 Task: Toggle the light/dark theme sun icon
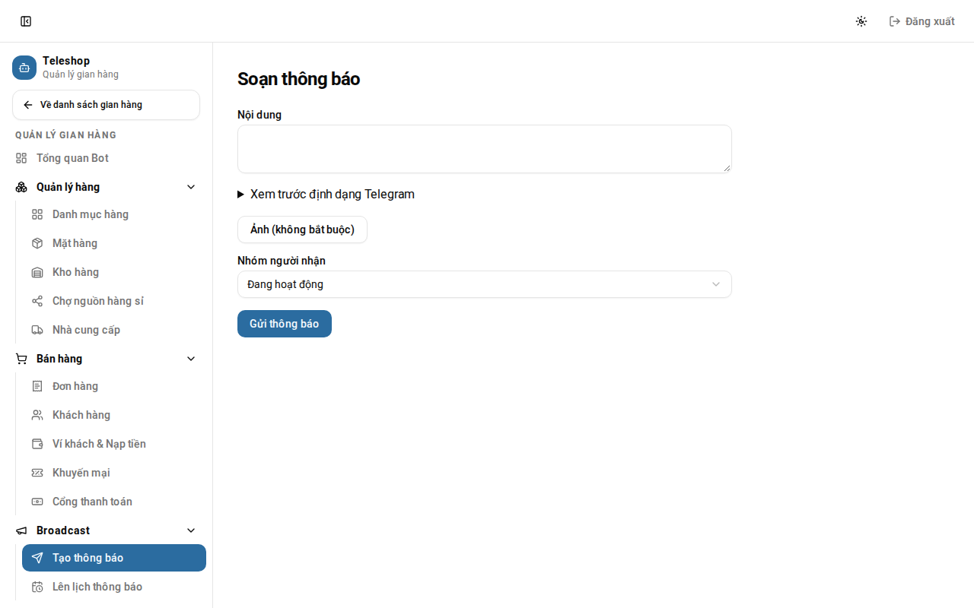tap(861, 21)
